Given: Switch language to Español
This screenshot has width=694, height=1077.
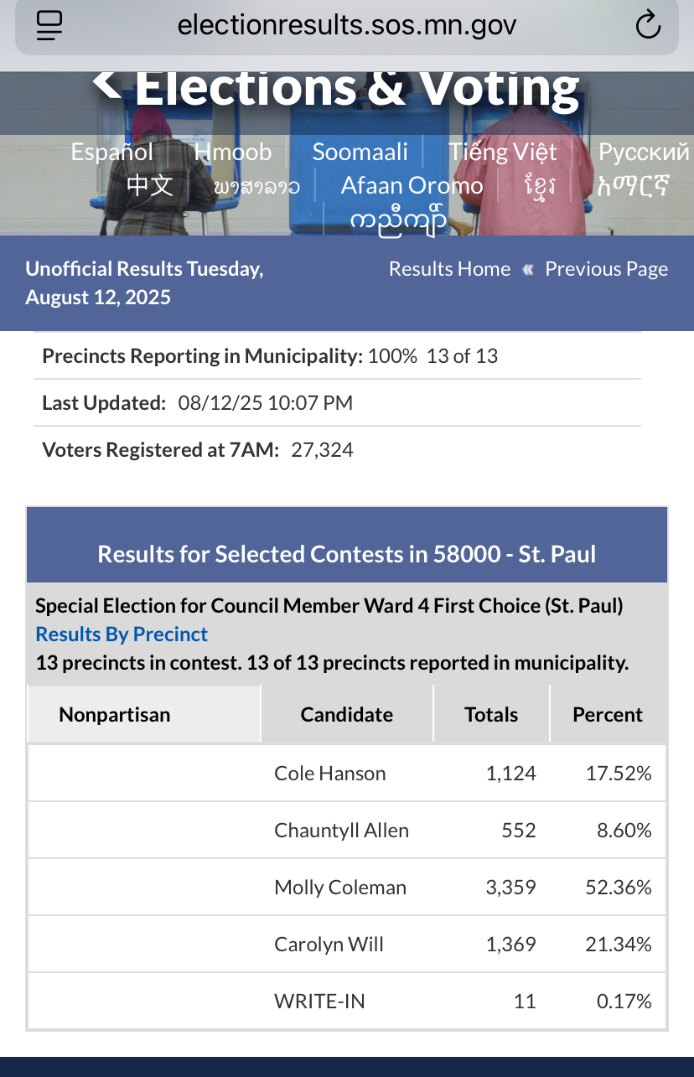Looking at the screenshot, I should (x=111, y=152).
